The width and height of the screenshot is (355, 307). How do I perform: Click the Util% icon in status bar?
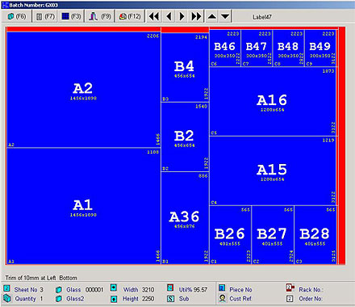click(170, 288)
